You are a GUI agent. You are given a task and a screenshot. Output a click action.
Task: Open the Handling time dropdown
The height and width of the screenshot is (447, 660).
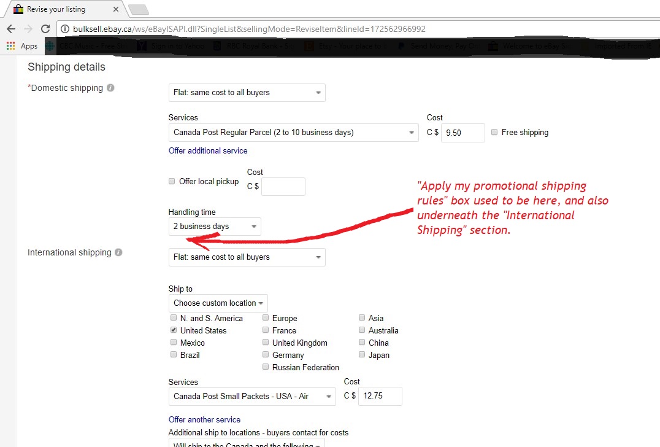tap(214, 227)
